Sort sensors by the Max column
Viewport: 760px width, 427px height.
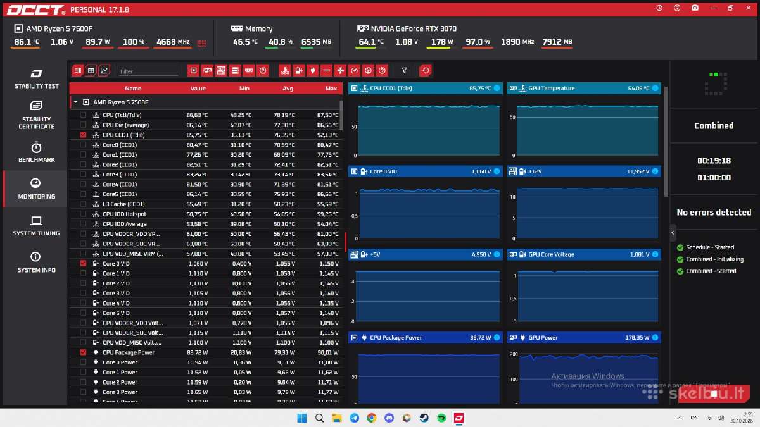point(331,89)
